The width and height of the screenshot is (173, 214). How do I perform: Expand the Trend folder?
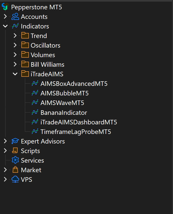(x=15, y=35)
